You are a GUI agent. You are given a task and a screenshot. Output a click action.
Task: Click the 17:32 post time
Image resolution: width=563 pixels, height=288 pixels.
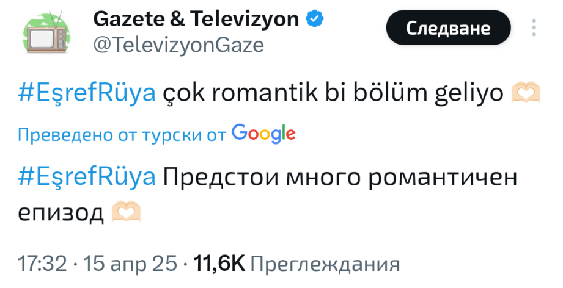tap(42, 264)
